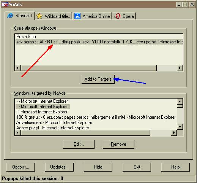
Task: Click the AOL triangle icon
Action: coord(77,16)
